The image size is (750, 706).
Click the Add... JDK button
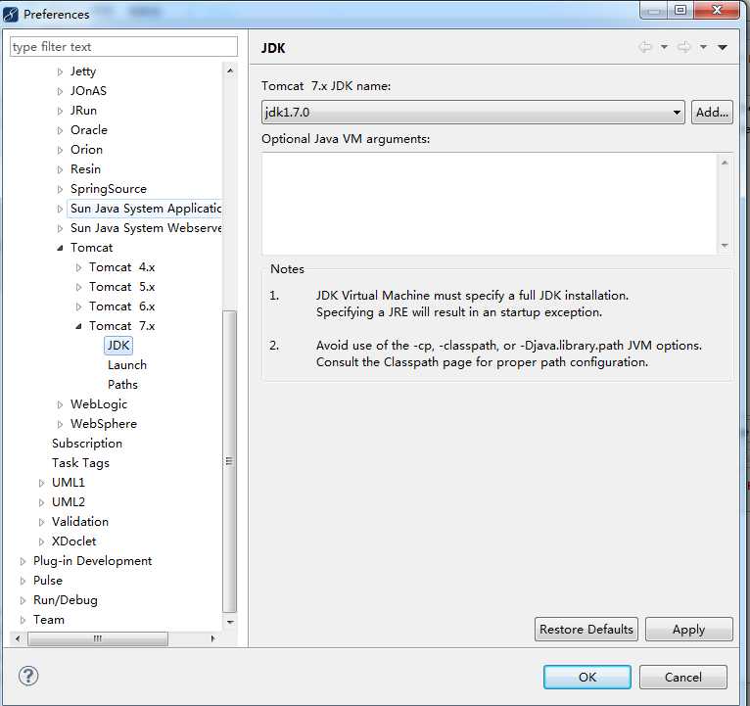click(x=712, y=113)
